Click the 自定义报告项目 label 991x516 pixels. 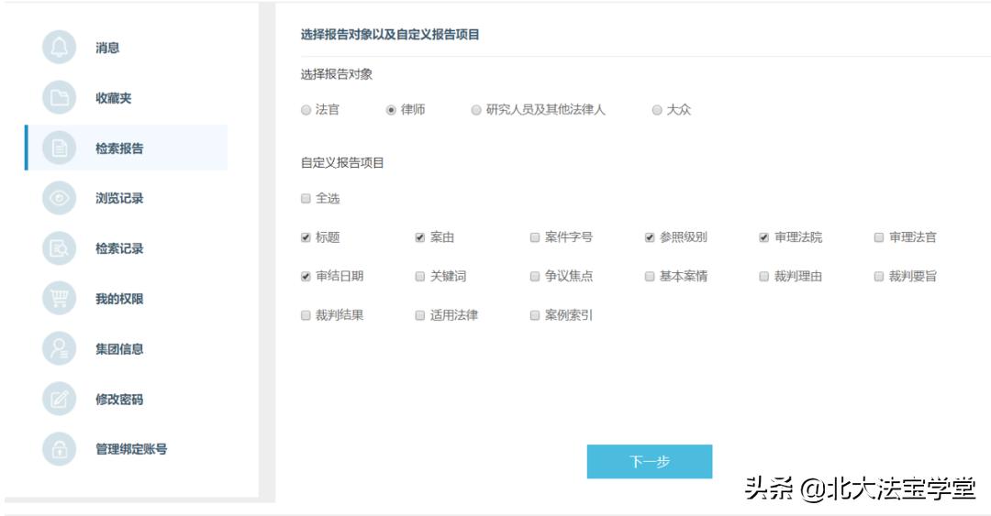coord(342,163)
